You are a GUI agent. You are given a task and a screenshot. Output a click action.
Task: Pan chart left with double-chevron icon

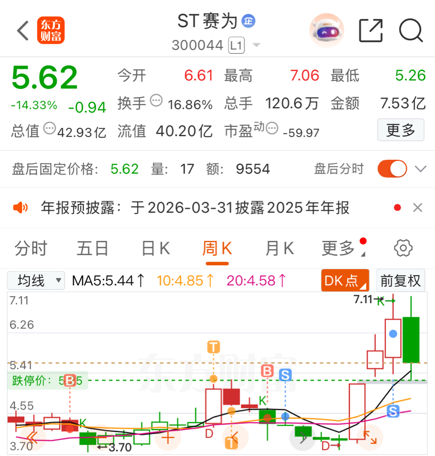tap(32, 437)
